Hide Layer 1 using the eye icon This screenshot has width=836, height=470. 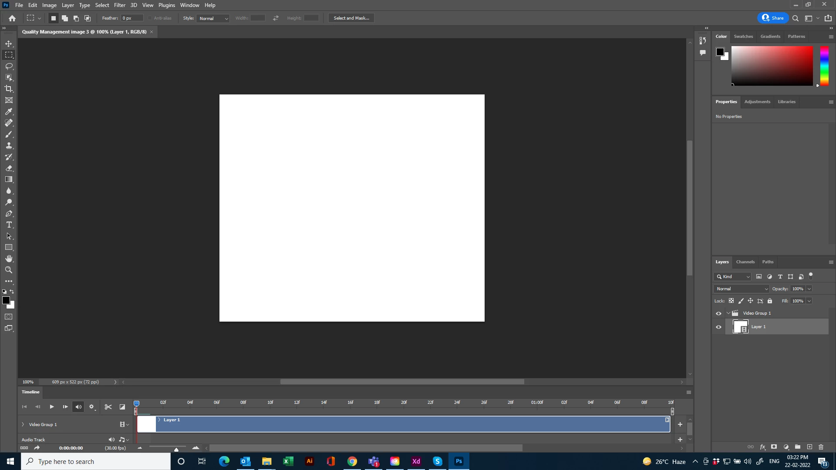(718, 327)
